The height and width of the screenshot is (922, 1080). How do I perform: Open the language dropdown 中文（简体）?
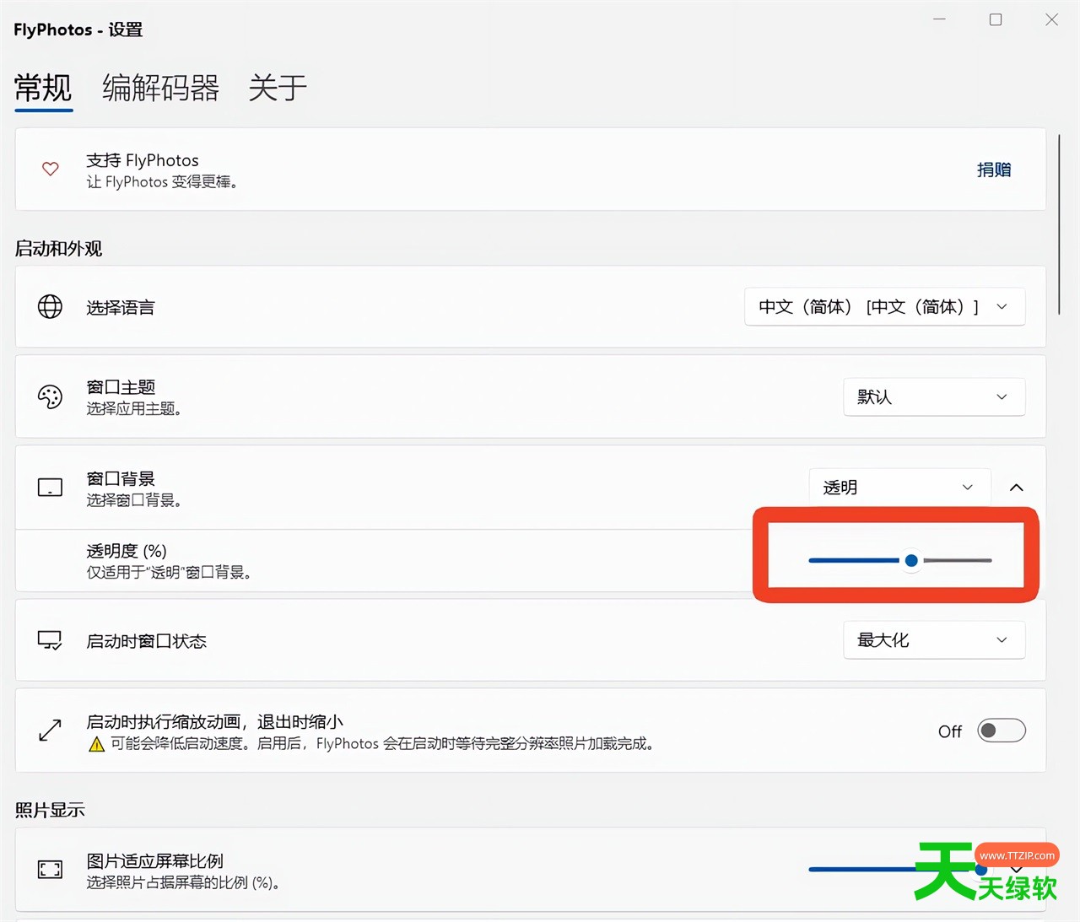pos(885,307)
